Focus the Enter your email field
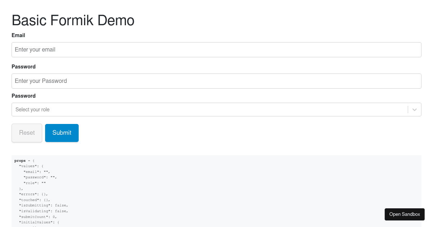The height and width of the screenshot is (227, 433). 216,50
